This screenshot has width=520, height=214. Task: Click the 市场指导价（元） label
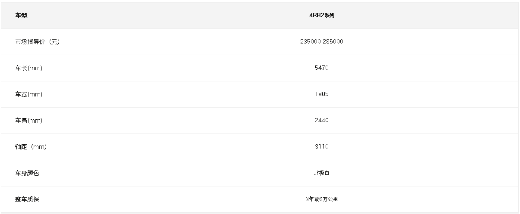(37, 42)
